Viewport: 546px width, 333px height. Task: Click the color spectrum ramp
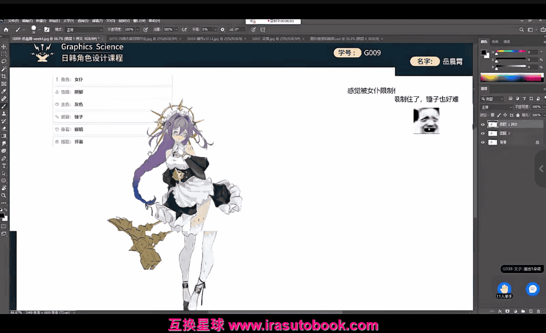coord(510,77)
